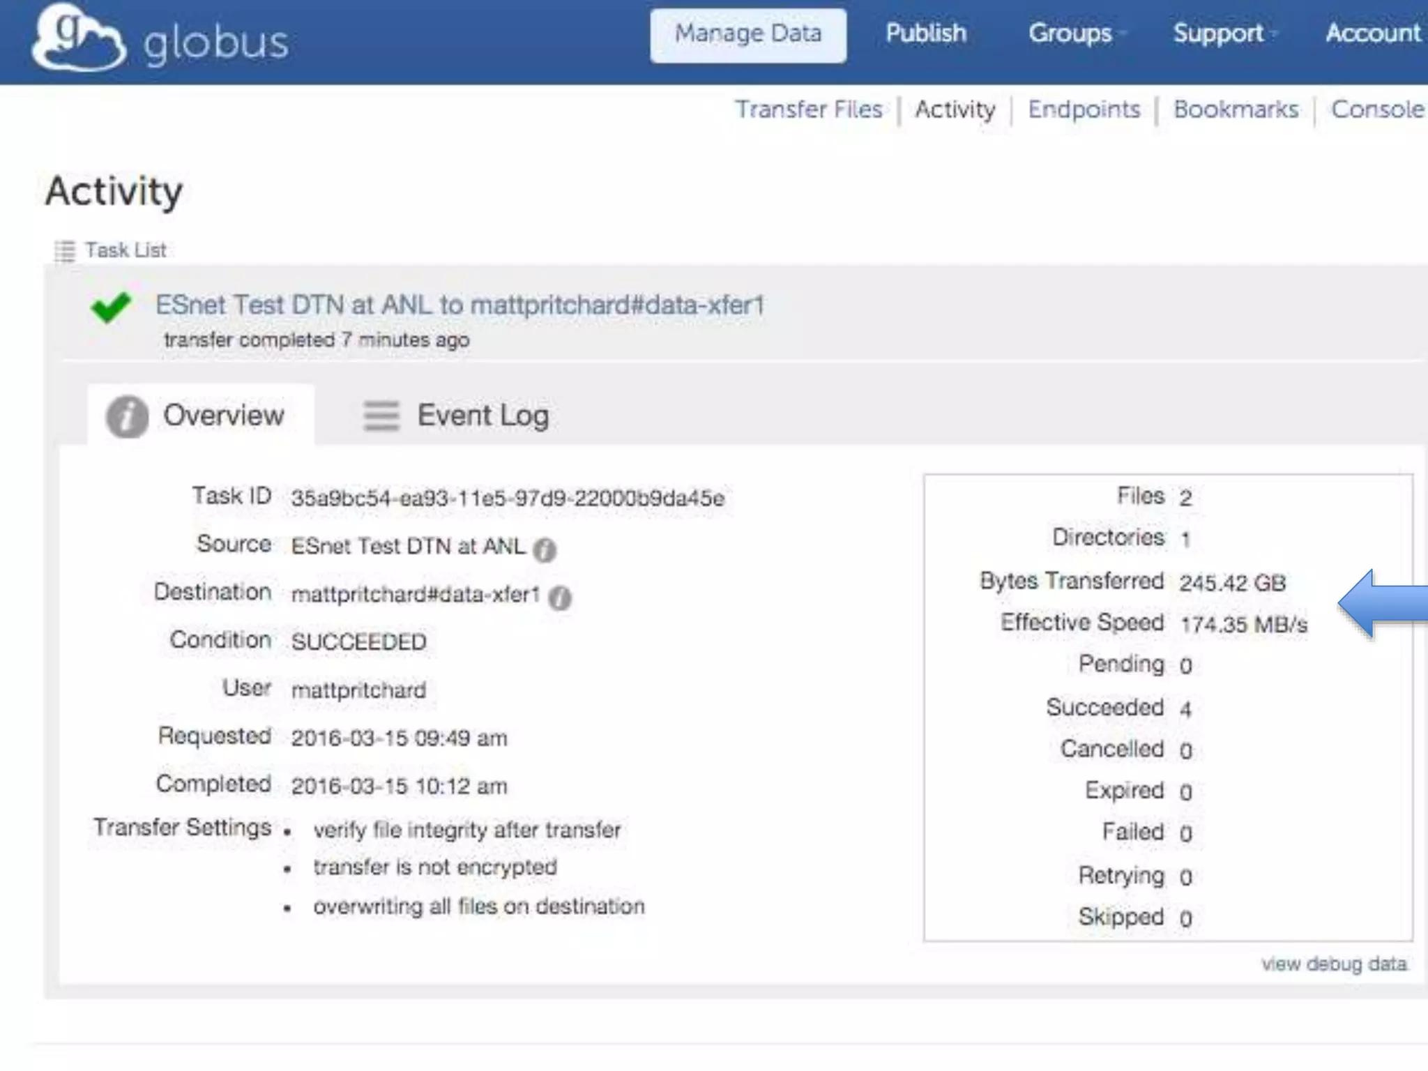Open the Transfer Files link
The height and width of the screenshot is (1071, 1428).
pyautogui.click(x=809, y=109)
